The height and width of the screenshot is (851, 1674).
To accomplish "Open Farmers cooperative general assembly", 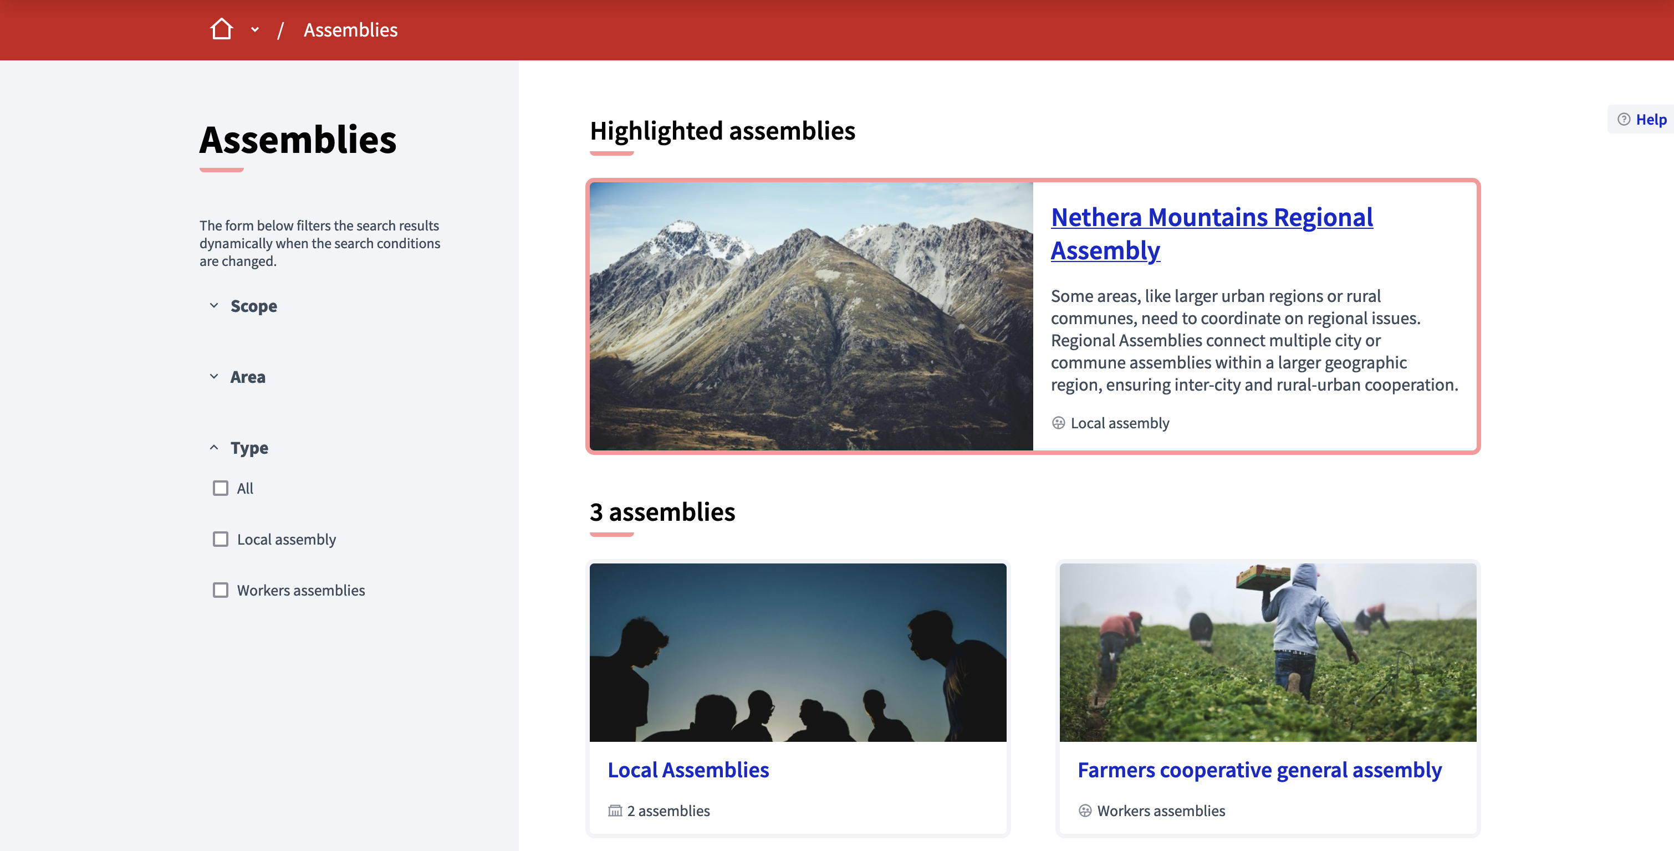I will [x=1259, y=769].
